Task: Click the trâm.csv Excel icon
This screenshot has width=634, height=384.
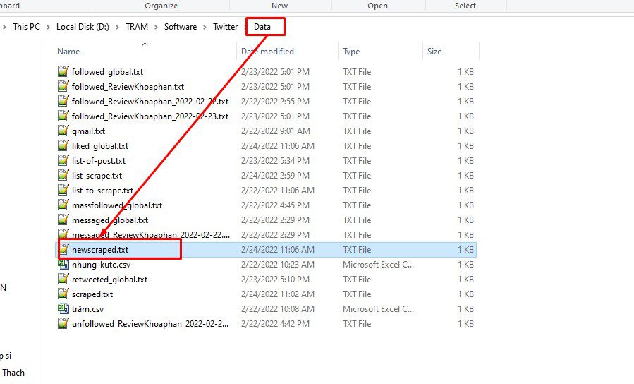Action: tap(63, 309)
